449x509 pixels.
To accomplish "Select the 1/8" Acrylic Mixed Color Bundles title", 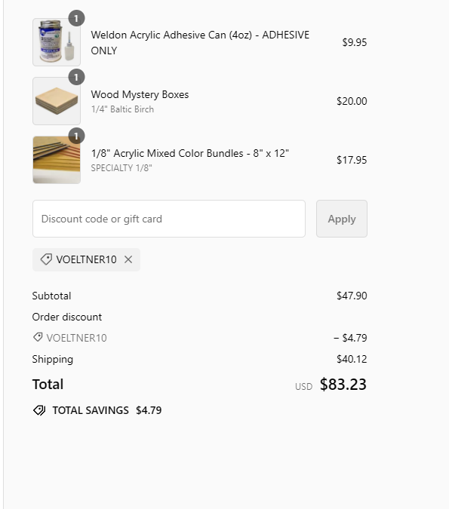I will (189, 153).
